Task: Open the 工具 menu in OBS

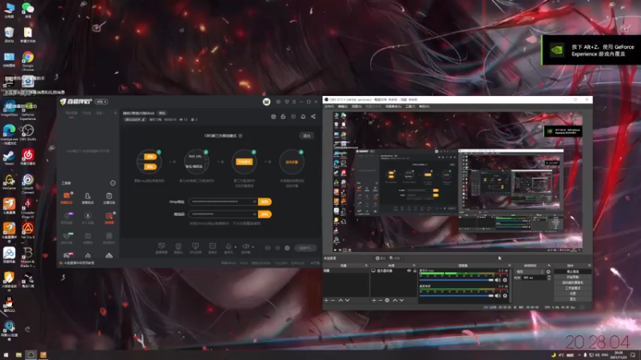Action: click(410, 106)
